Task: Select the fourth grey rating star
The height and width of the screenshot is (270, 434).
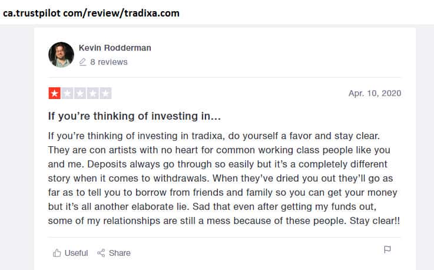Action: [93, 93]
